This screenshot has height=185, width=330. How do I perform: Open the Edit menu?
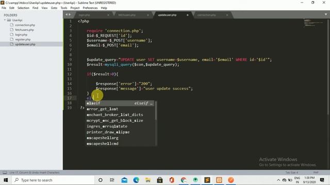12,8
